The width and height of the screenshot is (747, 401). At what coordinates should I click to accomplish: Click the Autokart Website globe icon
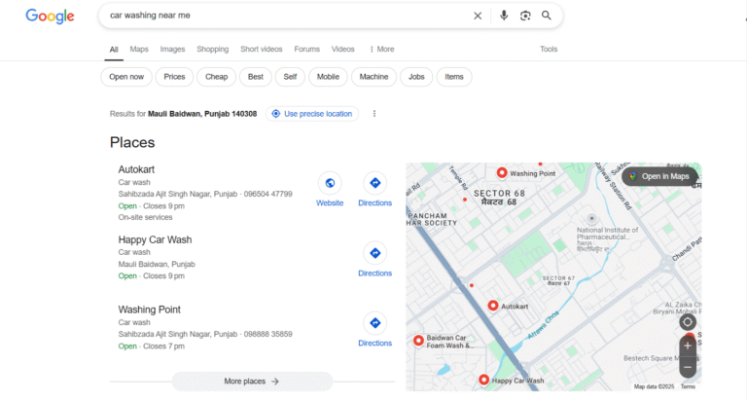pos(330,183)
